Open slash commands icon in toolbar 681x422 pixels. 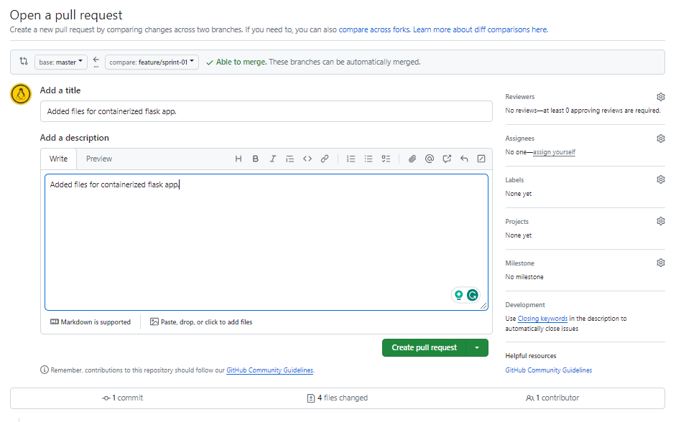[x=481, y=159]
